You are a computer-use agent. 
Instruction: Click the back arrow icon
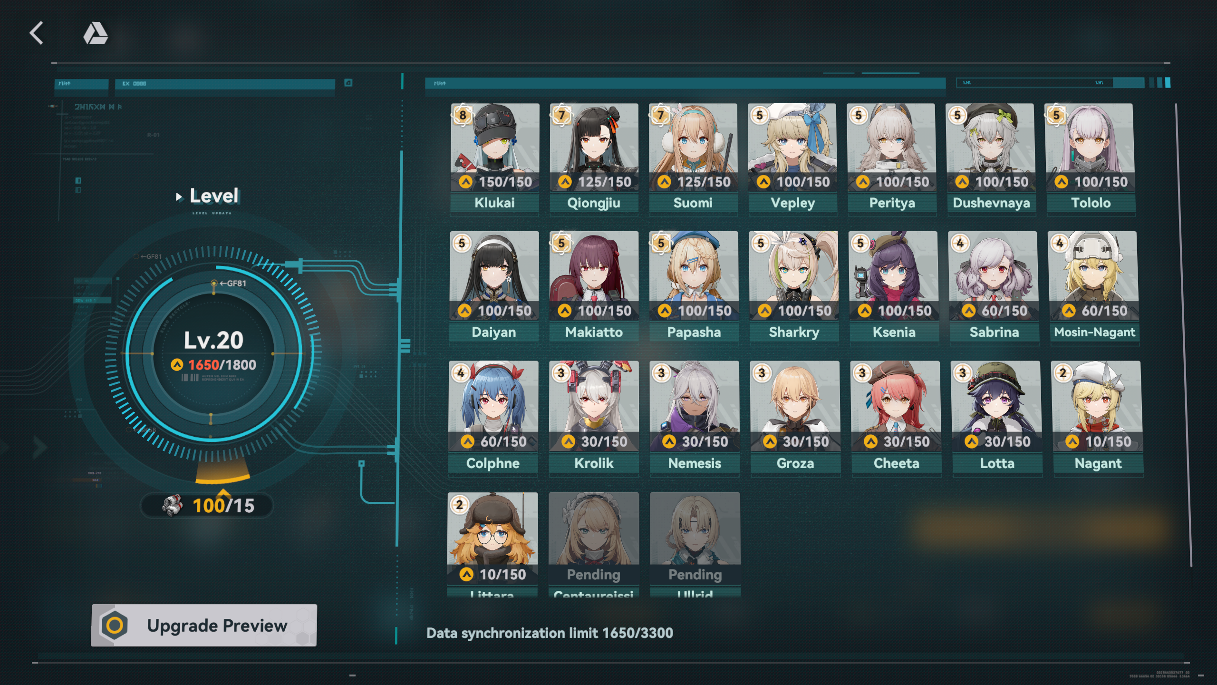tap(37, 33)
